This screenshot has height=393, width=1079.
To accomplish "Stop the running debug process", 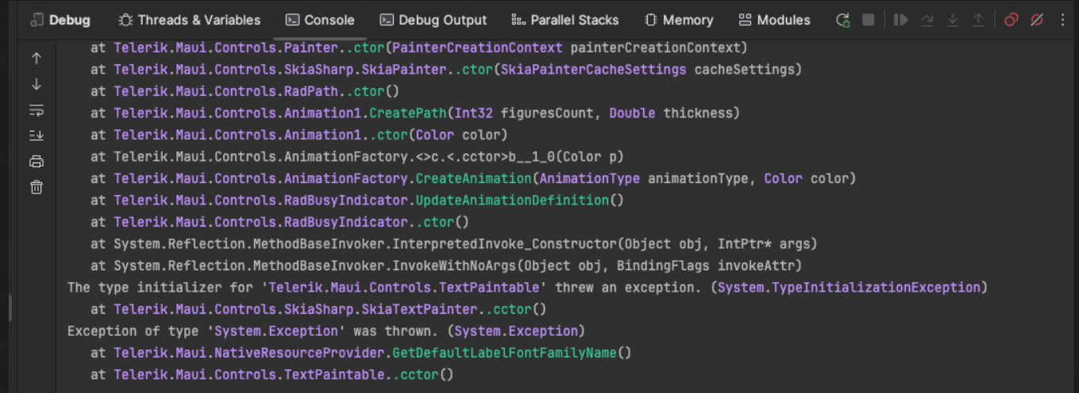I will point(869,21).
